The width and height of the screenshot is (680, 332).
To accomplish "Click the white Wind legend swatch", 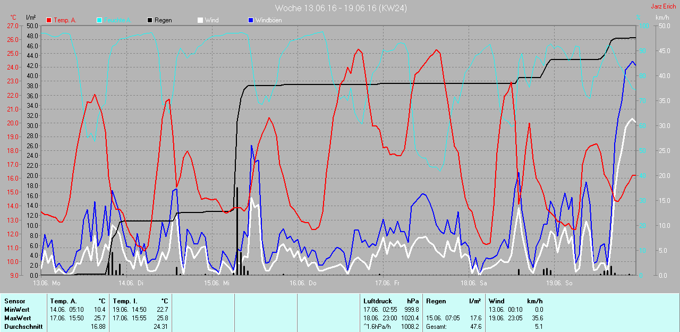I will click(x=200, y=20).
